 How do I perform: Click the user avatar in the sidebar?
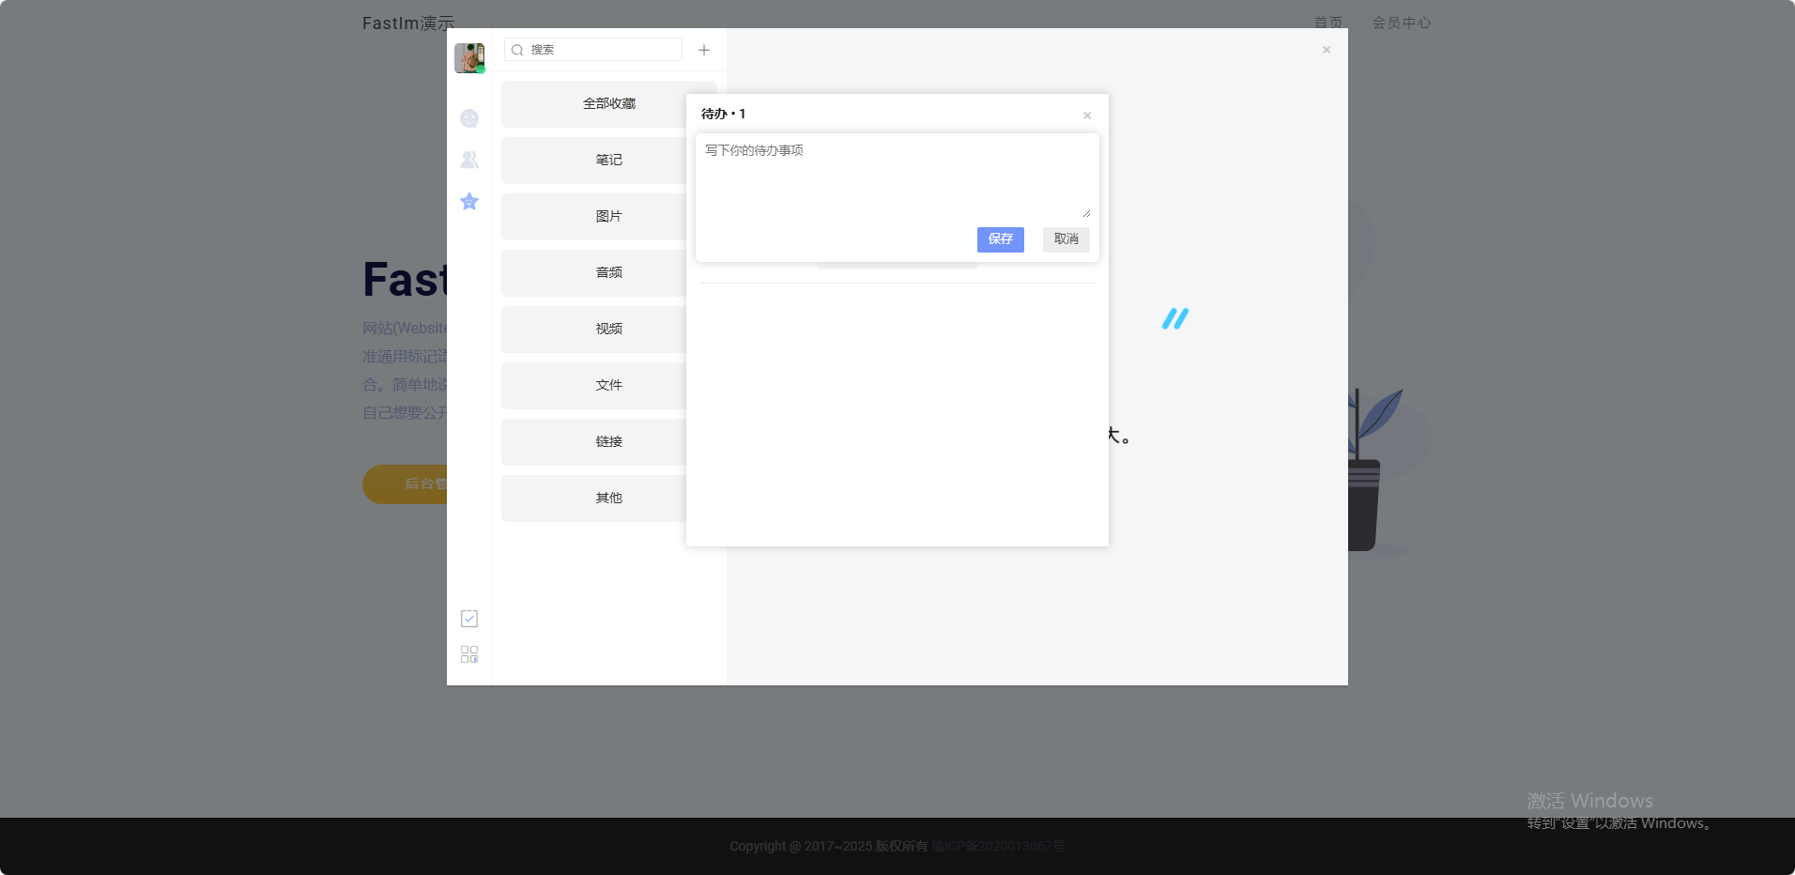point(468,57)
